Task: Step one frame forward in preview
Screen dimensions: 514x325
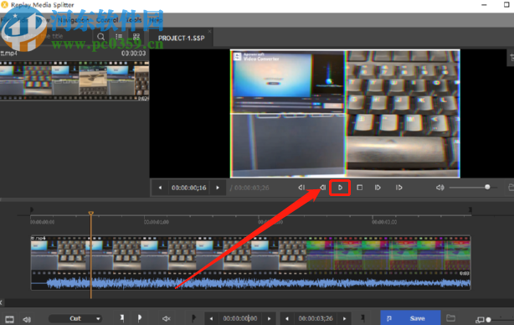Action: click(378, 188)
